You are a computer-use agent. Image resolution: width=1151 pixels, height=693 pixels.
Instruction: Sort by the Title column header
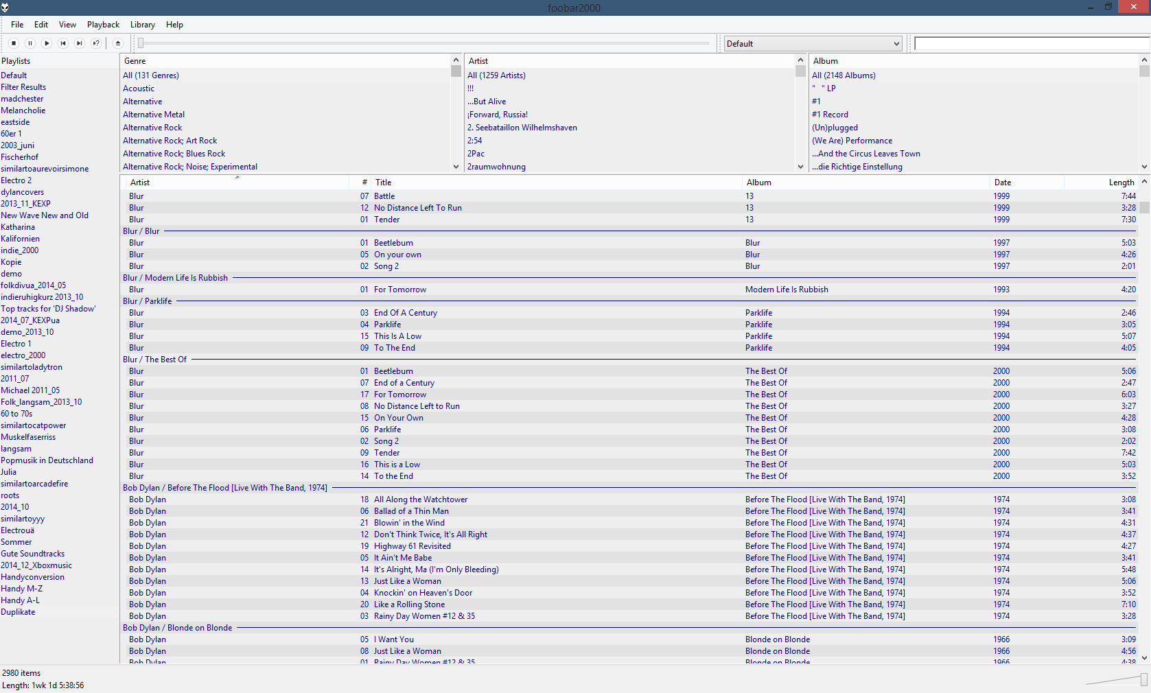point(557,183)
